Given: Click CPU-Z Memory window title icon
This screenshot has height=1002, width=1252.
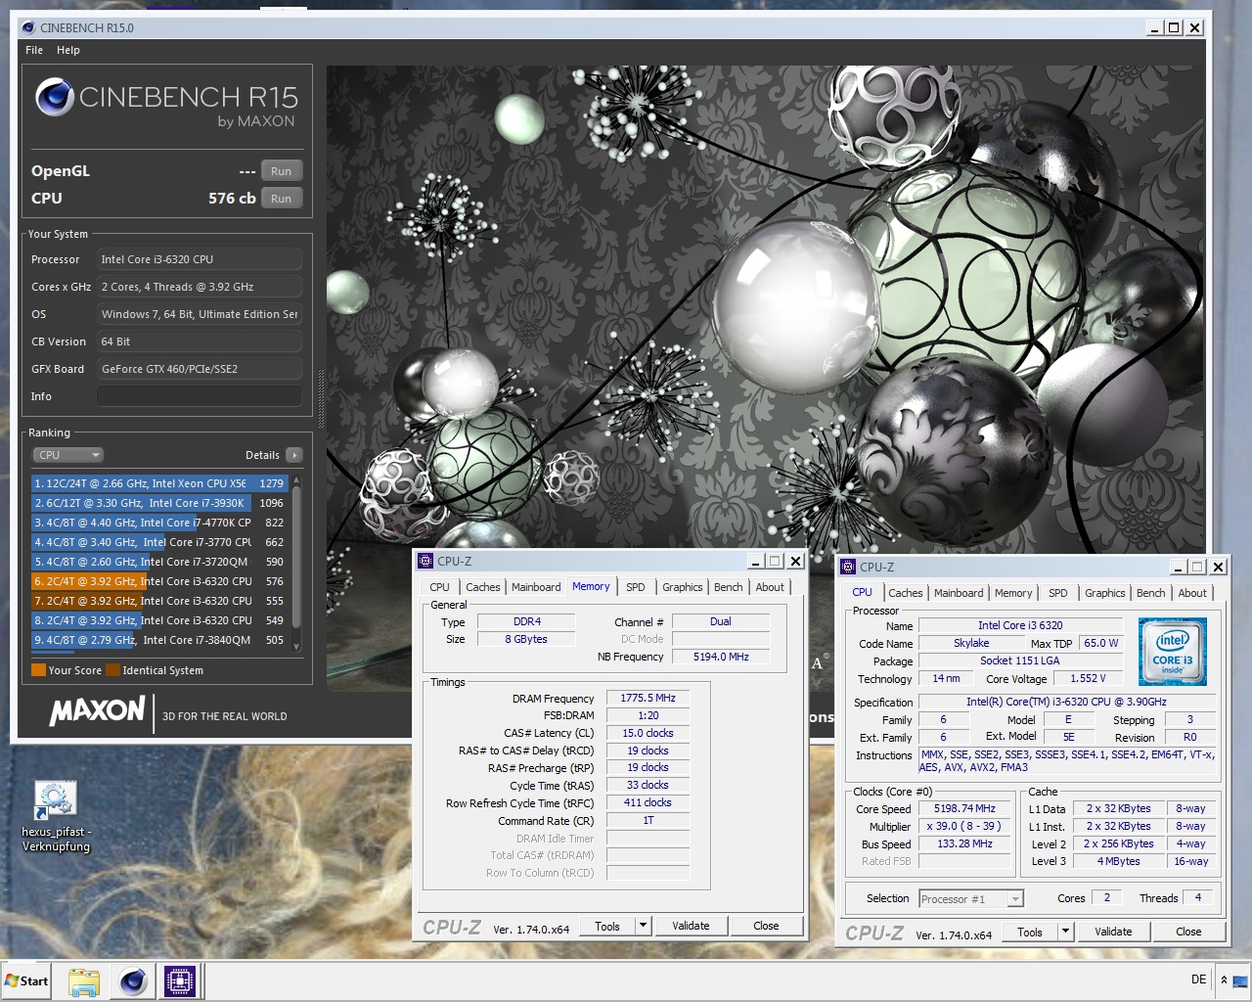Looking at the screenshot, I should (x=425, y=561).
